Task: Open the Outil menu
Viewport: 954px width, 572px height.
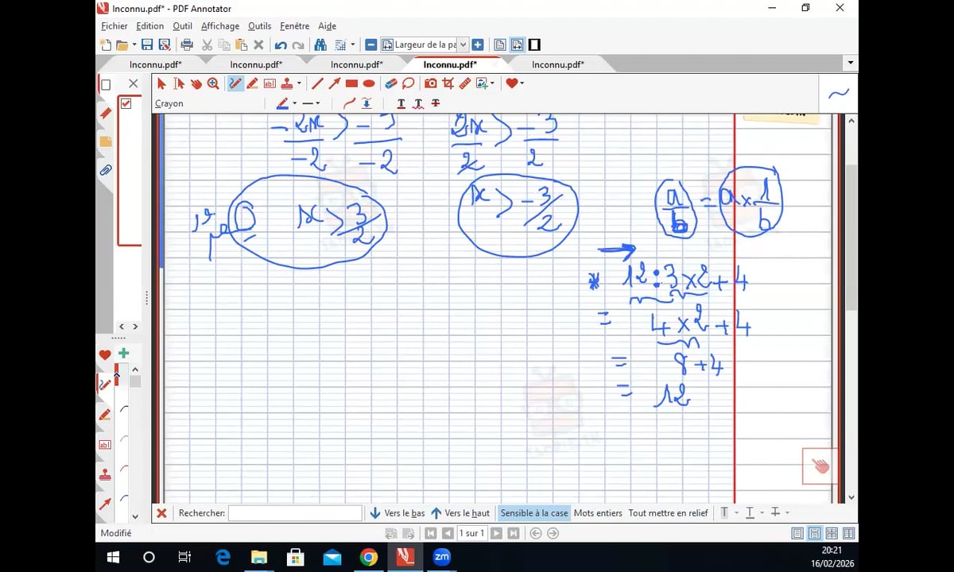Action: pos(182,26)
